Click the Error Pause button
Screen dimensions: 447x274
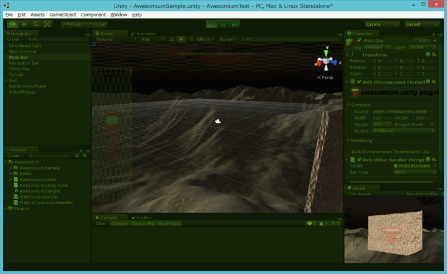pos(170,224)
